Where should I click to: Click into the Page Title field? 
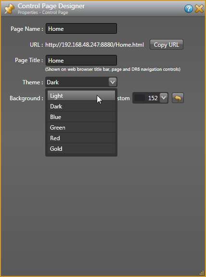[x=81, y=60]
